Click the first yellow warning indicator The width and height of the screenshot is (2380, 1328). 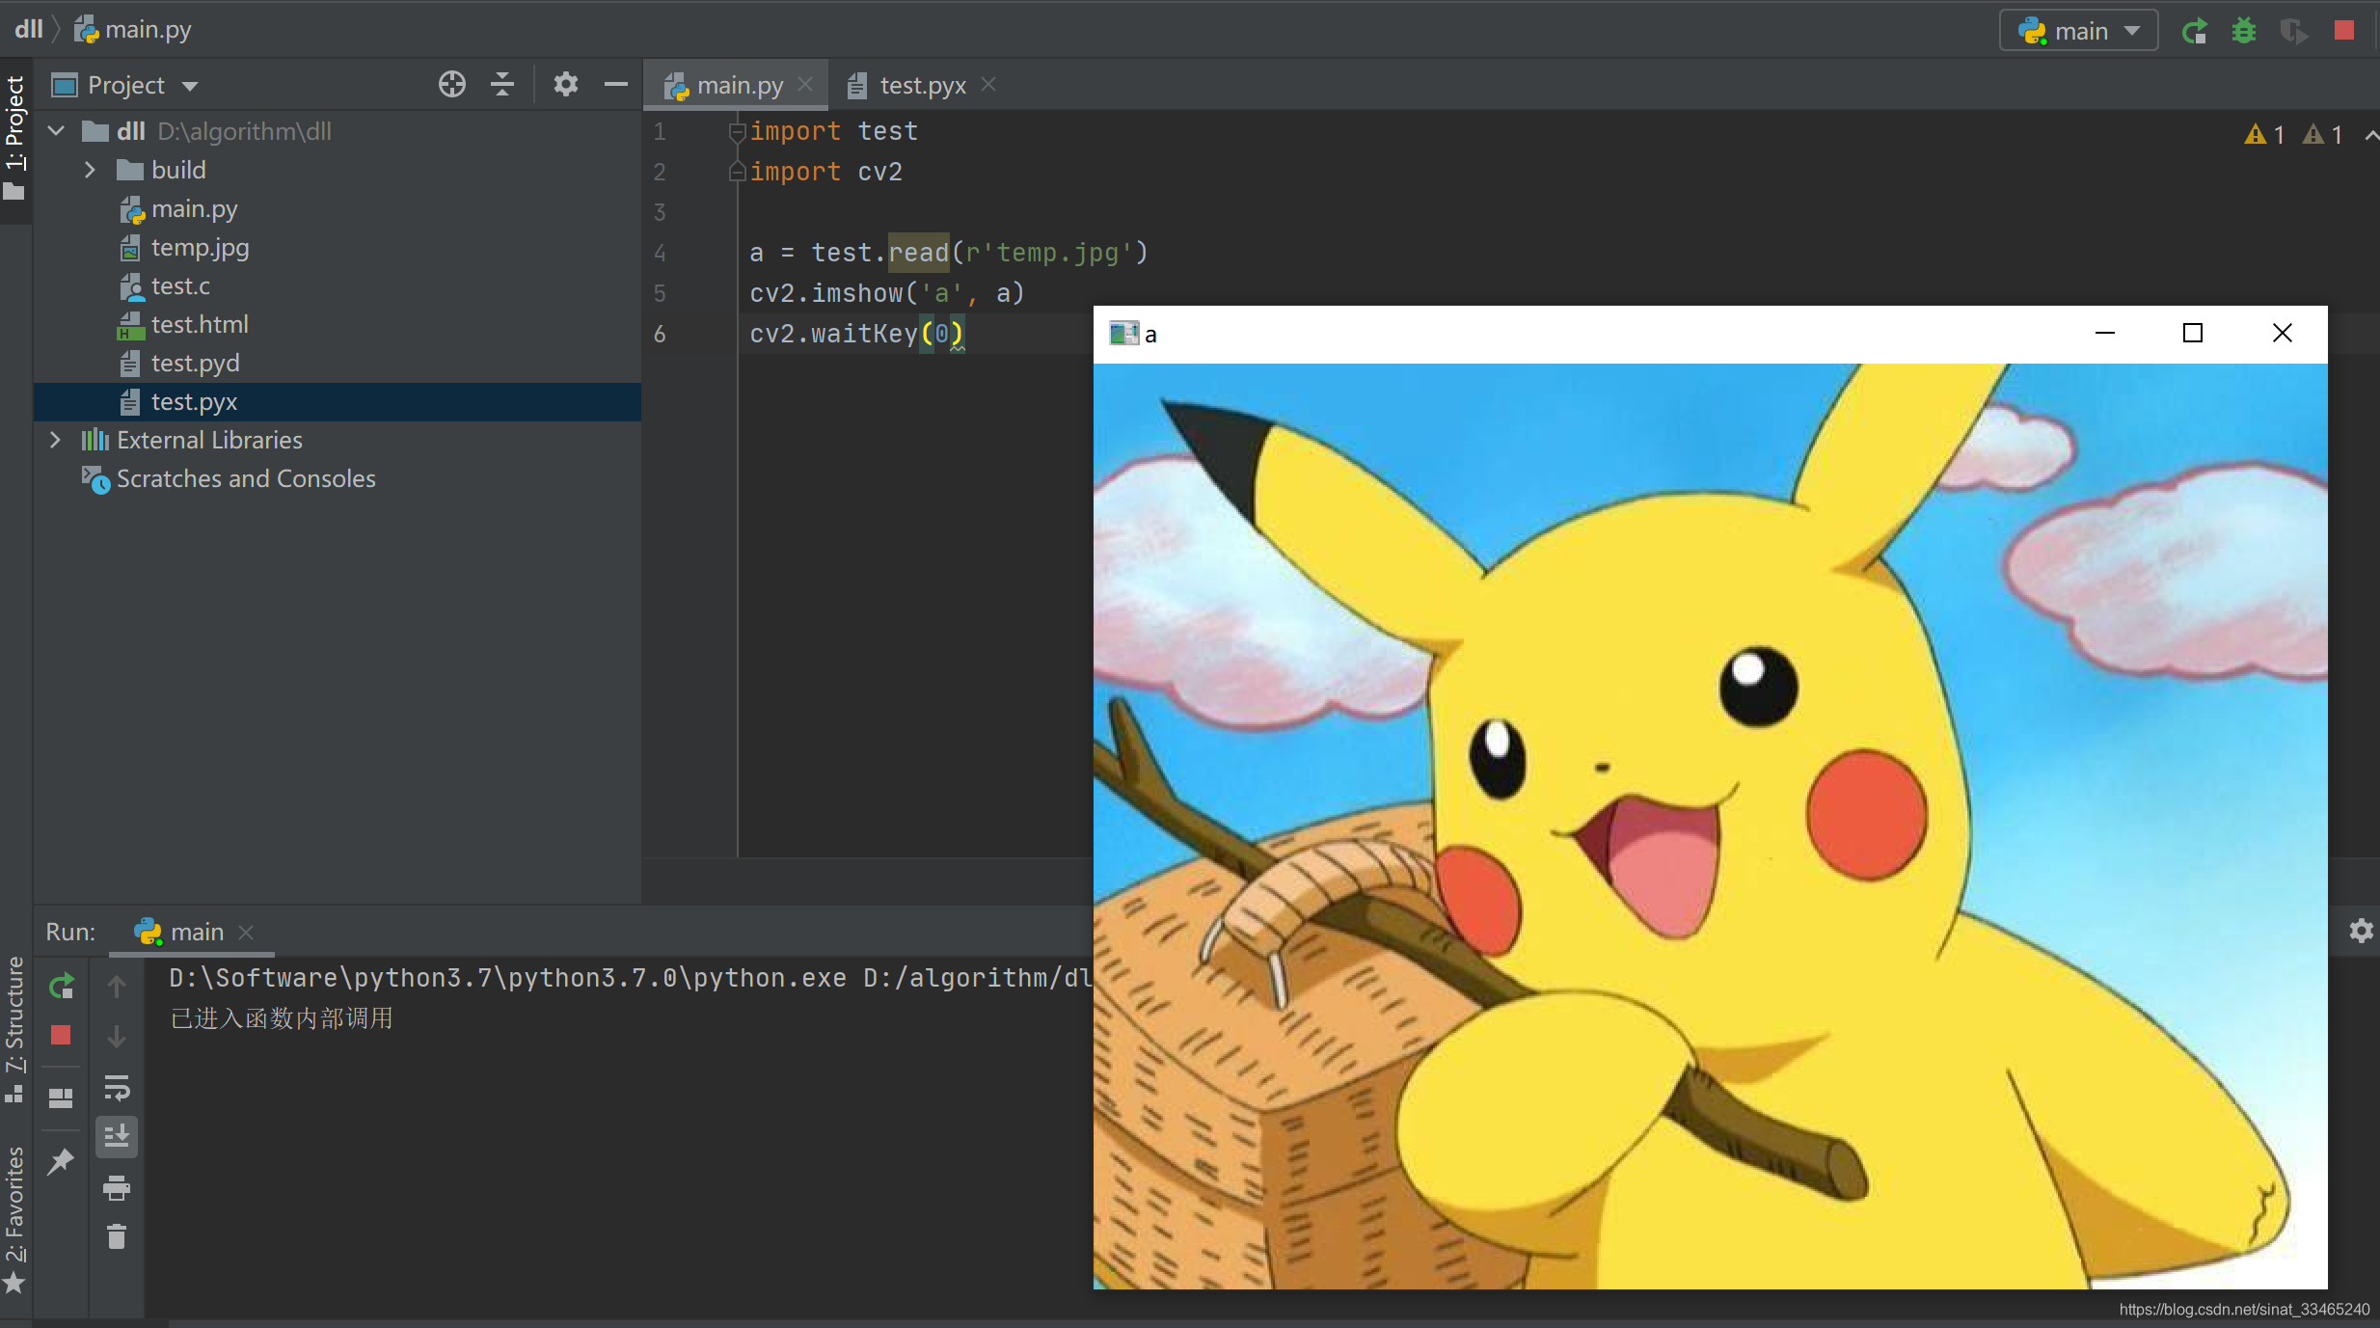point(2265,135)
